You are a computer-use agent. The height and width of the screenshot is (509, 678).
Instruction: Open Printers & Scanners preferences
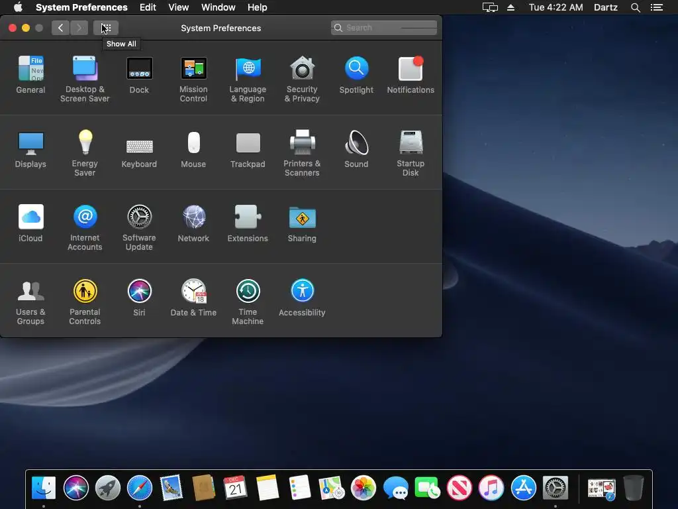tap(302, 153)
